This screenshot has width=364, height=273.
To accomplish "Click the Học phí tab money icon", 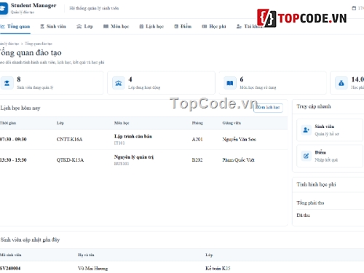I will (205, 26).
